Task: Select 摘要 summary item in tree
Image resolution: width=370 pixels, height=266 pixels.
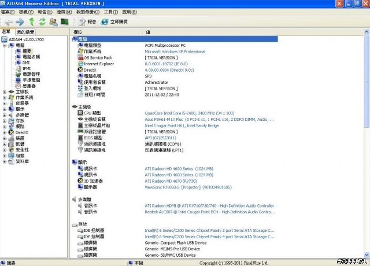Action: [x=27, y=51]
